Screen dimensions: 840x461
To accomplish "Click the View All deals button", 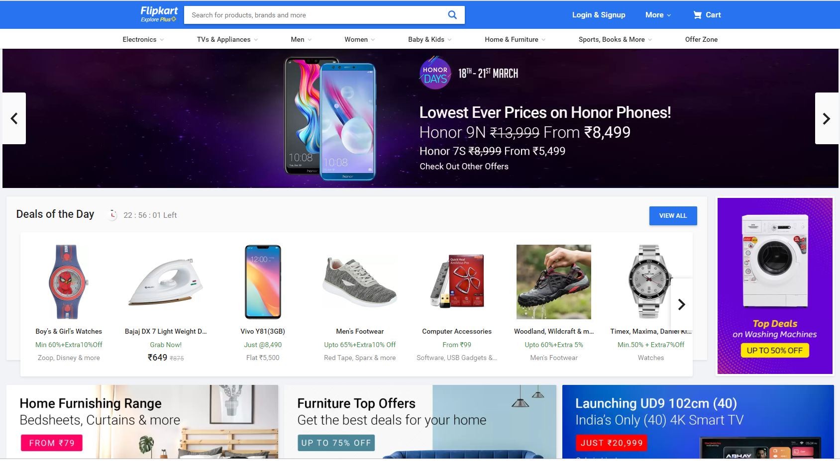I will (673, 215).
